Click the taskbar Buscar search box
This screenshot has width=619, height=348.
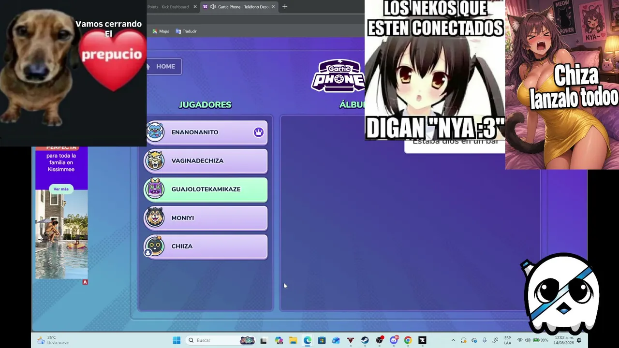tap(221, 340)
